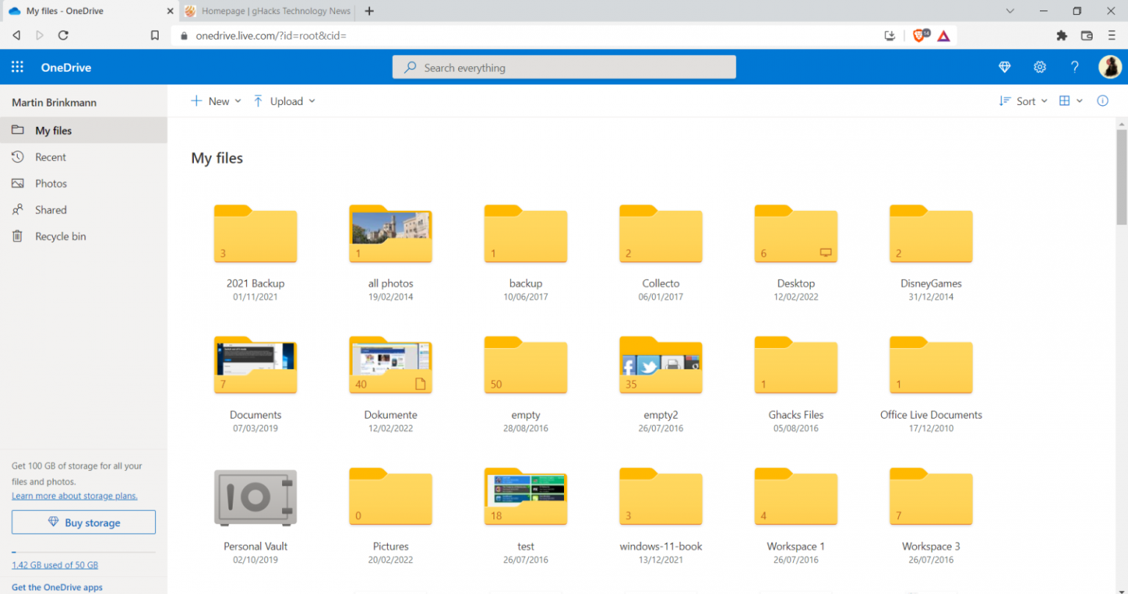Click the Brave Shields lion icon
Screen dimensions: 1128x594
point(919,35)
